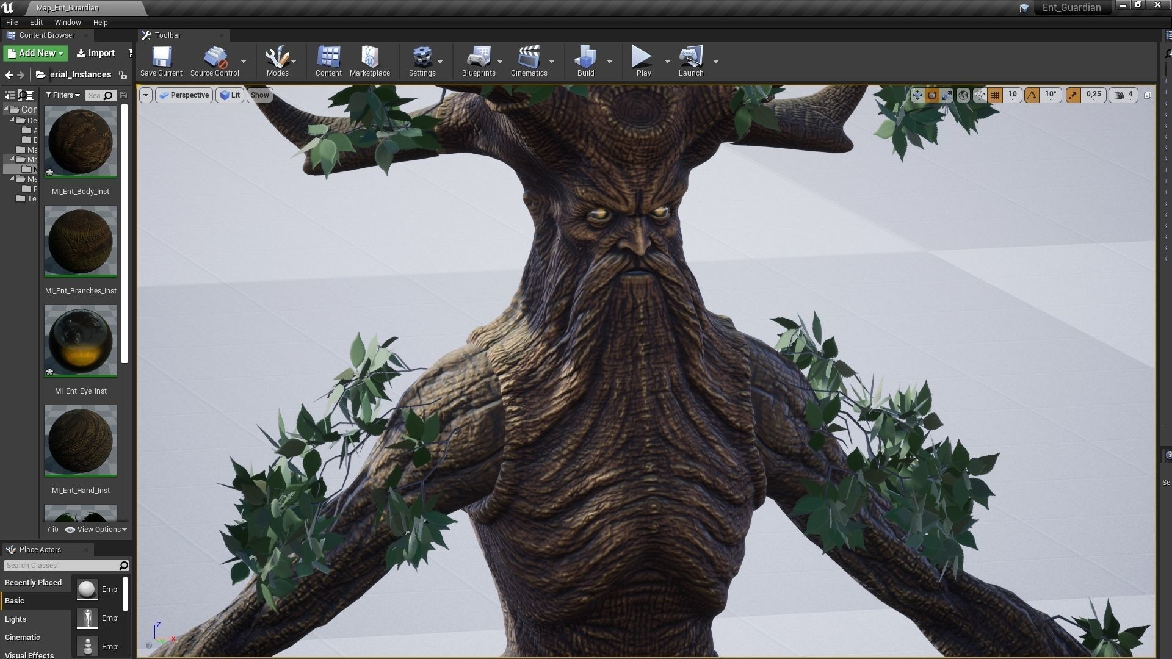The height and width of the screenshot is (659, 1172).
Task: Maximize or restore the viewport layout
Action: pos(1147,95)
